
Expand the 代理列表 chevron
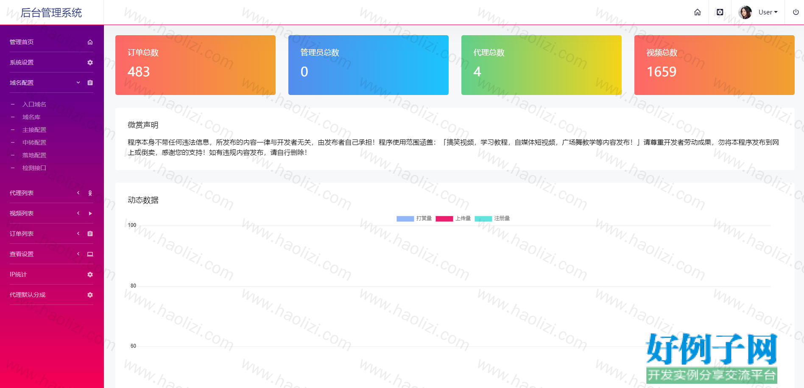(x=78, y=193)
